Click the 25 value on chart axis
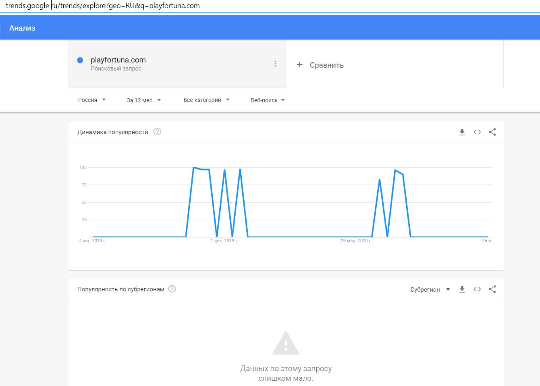The width and height of the screenshot is (540, 386). click(84, 220)
